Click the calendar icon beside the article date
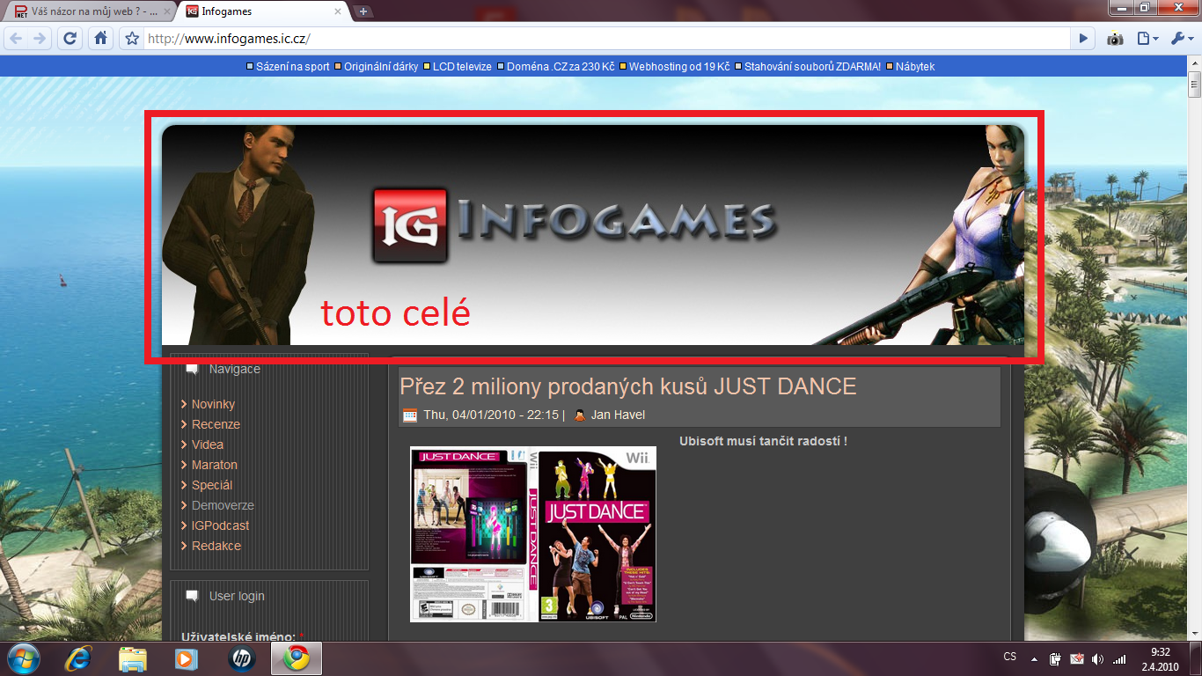1202x676 pixels. click(x=410, y=415)
